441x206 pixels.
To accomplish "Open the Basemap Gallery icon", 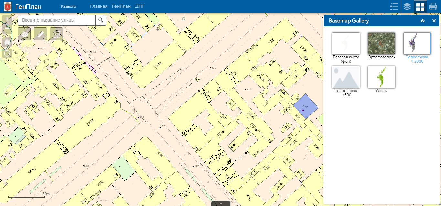I will tap(420, 6).
